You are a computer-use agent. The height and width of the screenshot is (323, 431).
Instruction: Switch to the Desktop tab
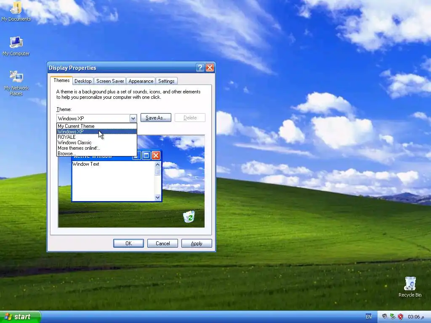coord(83,81)
